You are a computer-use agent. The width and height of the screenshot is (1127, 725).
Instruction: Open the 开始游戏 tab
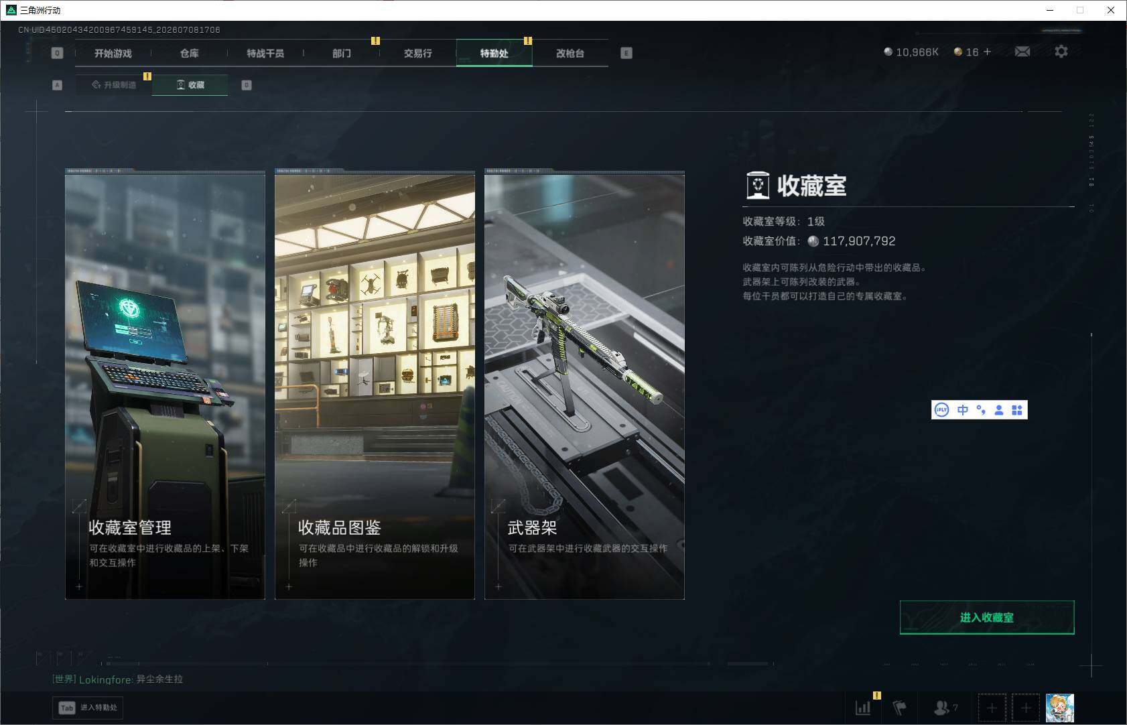click(113, 53)
